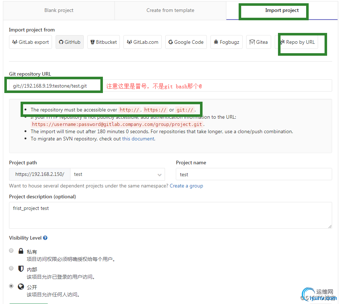The image size is (339, 304).
Task: Open the Create from template tab
Action: 170,10
